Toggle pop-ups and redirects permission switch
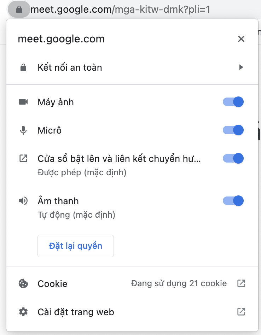Screen dimensions: 261x335 click(x=233, y=158)
